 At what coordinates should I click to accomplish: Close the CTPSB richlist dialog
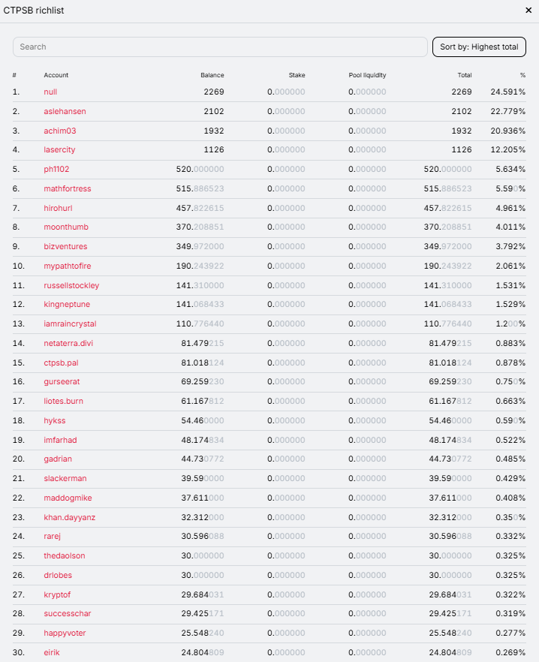click(x=528, y=11)
